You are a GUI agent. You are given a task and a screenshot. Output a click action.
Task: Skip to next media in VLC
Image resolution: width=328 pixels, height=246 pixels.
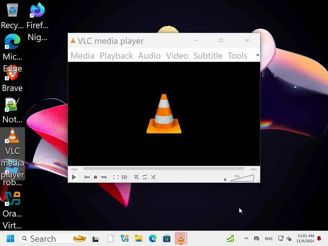pyautogui.click(x=104, y=177)
